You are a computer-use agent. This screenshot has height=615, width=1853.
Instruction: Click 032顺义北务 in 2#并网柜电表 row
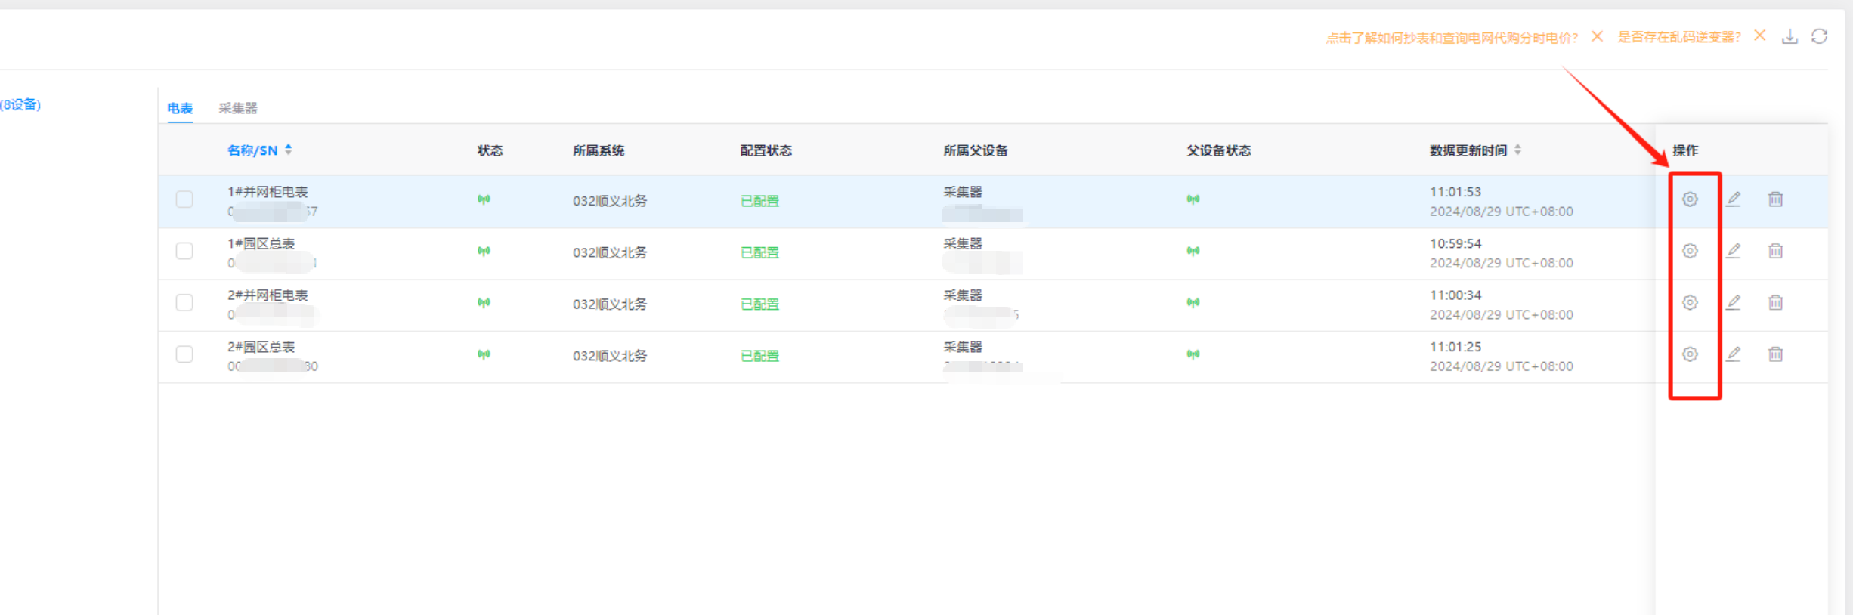pyautogui.click(x=610, y=304)
